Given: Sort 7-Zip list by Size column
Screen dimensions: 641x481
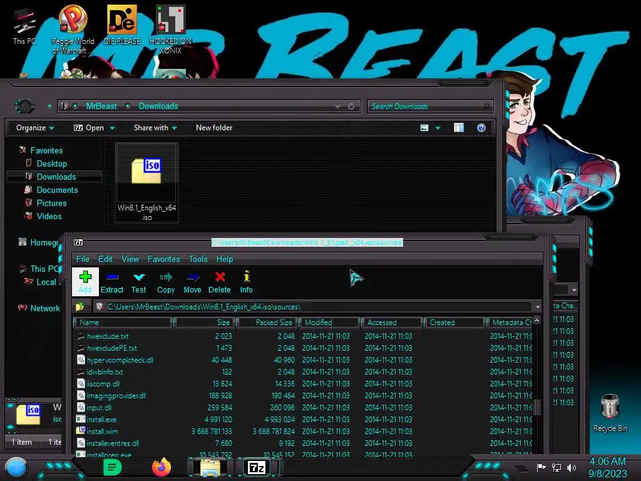Looking at the screenshot, I should pyautogui.click(x=205, y=323).
